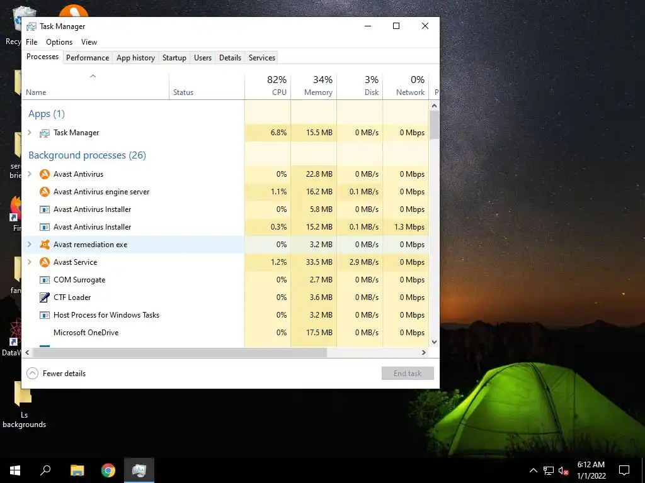Click the Avast Antivirus engine server icon
645x483 pixels.
point(45,192)
